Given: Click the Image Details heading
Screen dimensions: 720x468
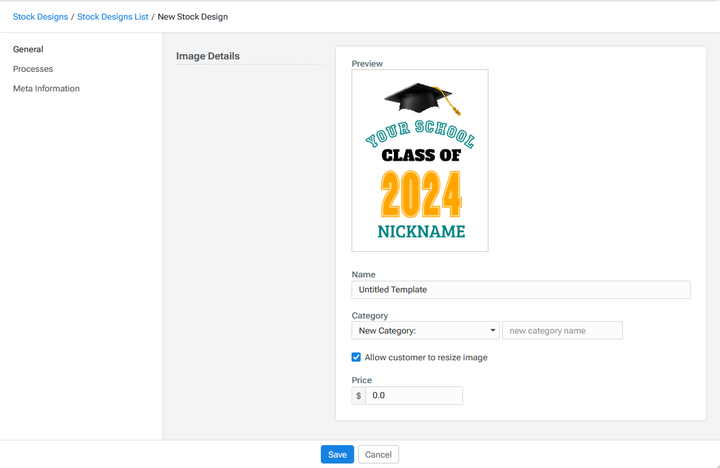Looking at the screenshot, I should pyautogui.click(x=208, y=56).
